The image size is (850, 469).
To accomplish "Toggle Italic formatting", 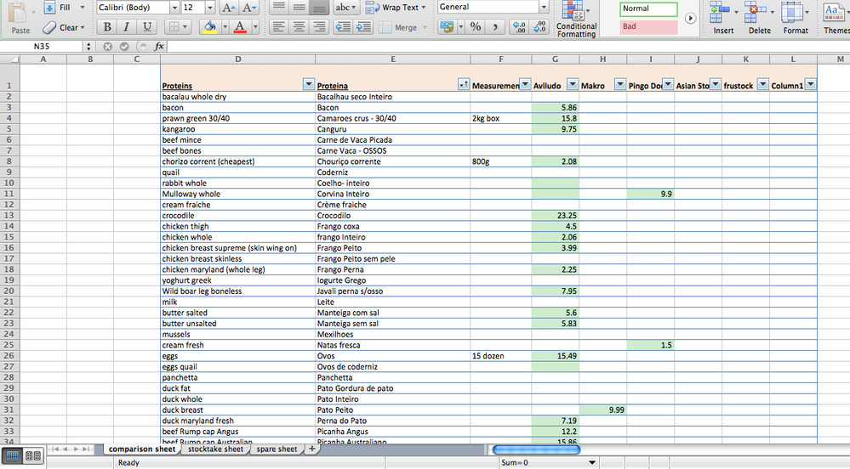I will pyautogui.click(x=126, y=26).
